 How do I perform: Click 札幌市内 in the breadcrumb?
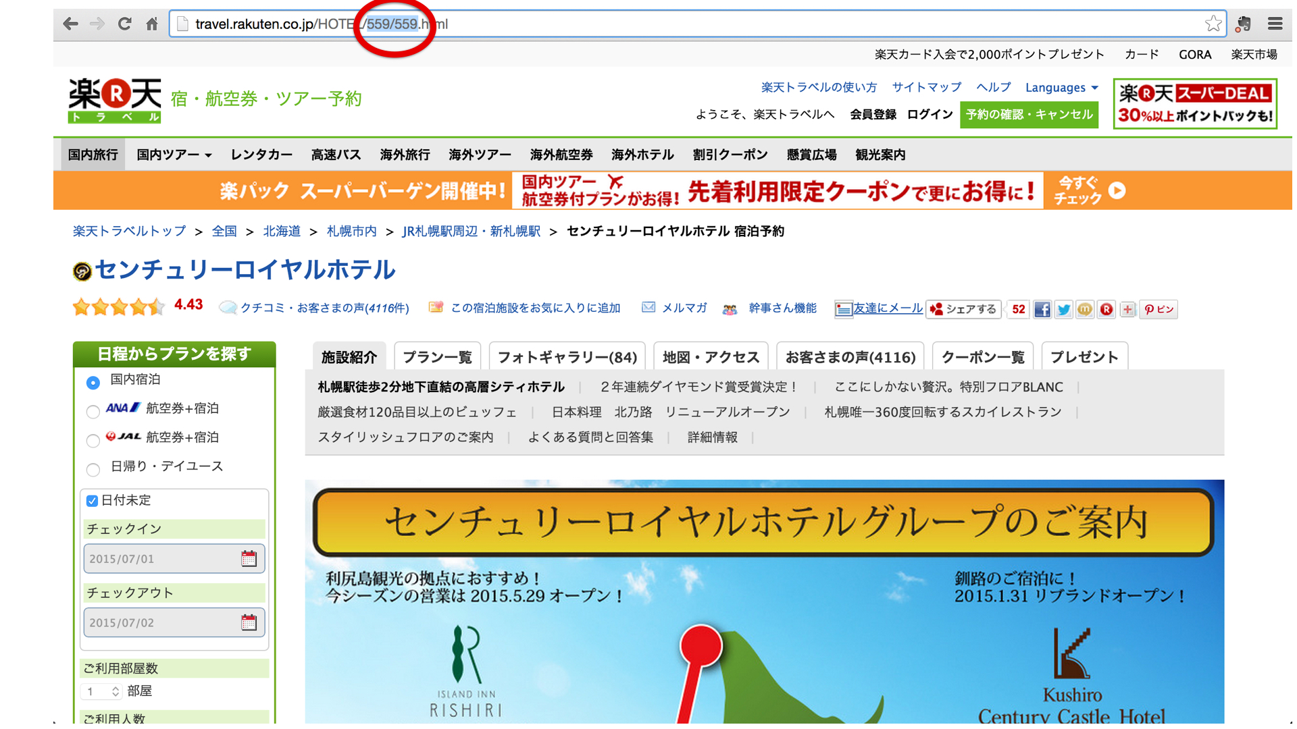352,232
